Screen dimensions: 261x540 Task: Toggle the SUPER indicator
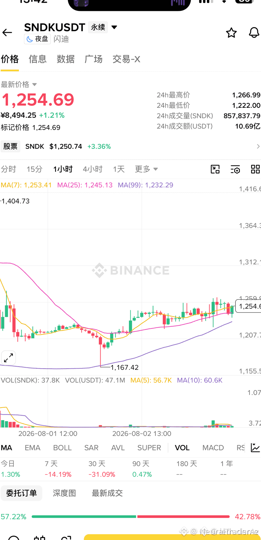pyautogui.click(x=149, y=448)
